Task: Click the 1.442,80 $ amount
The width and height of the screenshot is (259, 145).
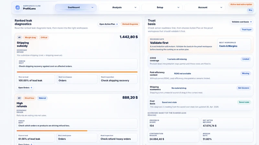Action: click(129, 37)
